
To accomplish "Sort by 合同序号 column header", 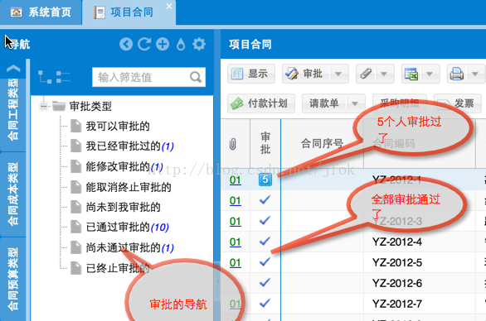I will (x=322, y=143).
